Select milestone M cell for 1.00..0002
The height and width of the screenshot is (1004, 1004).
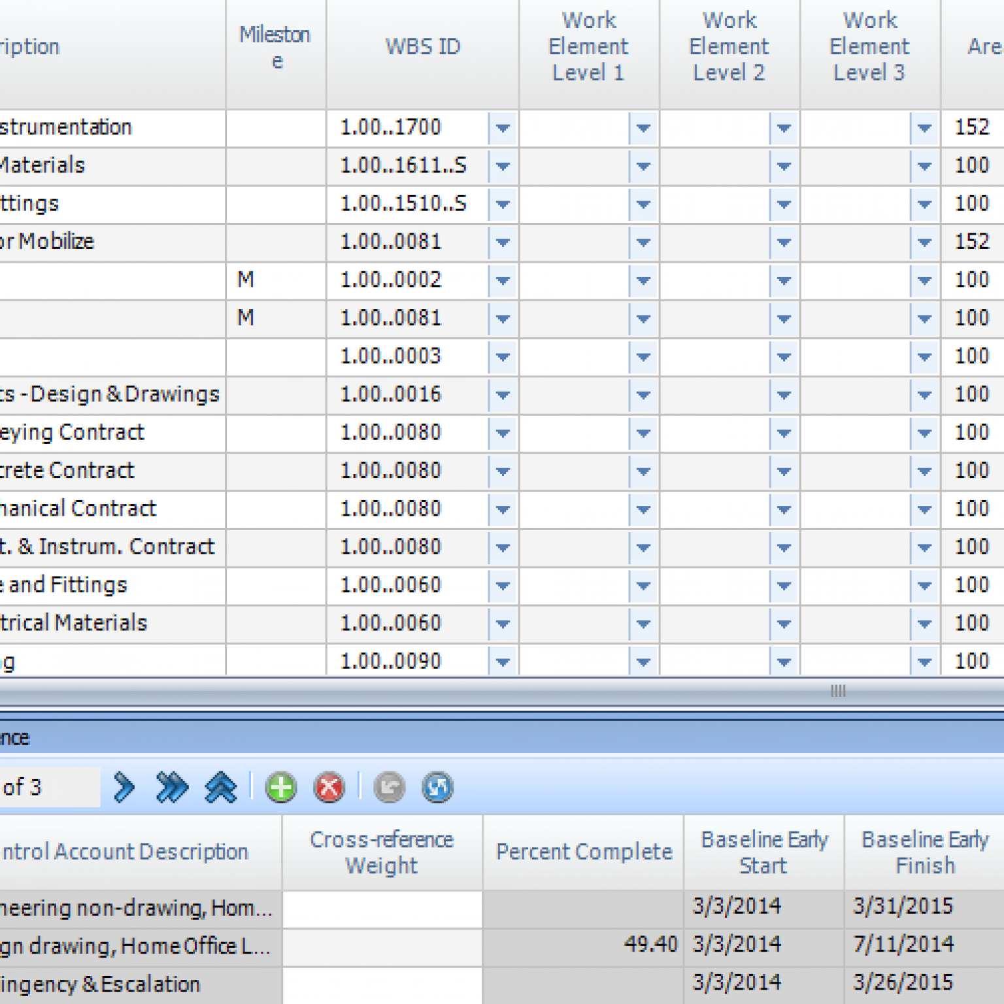[x=276, y=280]
